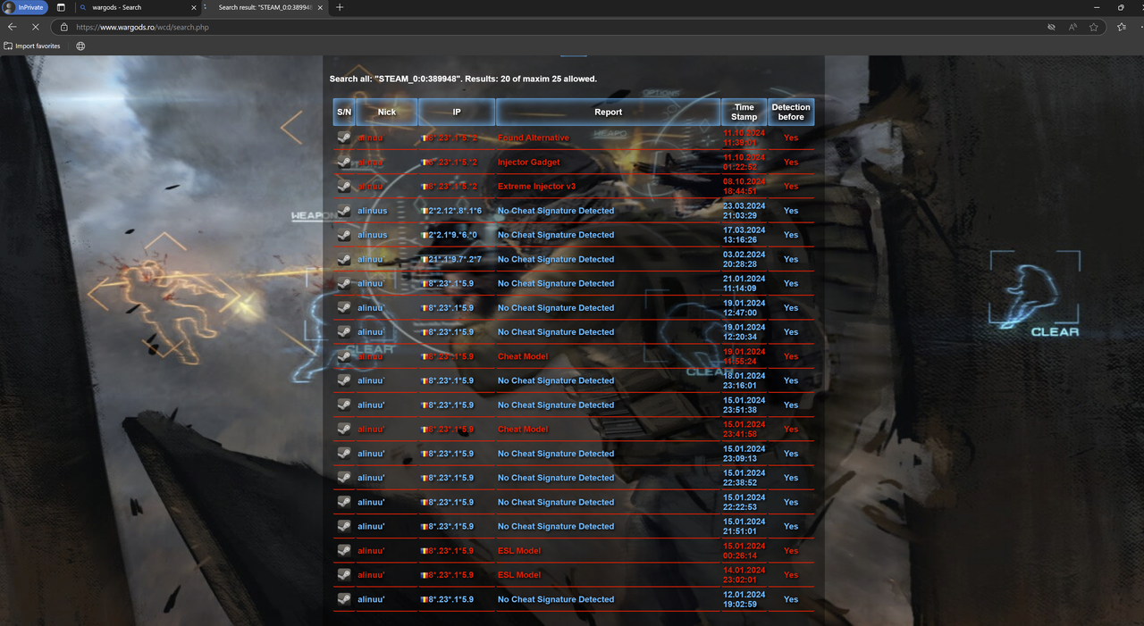Image resolution: width=1144 pixels, height=626 pixels.
Task: Select the 'Found Alternative' report text
Action: click(x=534, y=138)
